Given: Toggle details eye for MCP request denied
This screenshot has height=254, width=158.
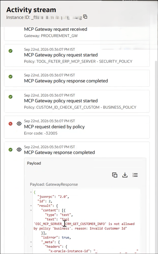Looking at the screenshot, I should 19,124.
